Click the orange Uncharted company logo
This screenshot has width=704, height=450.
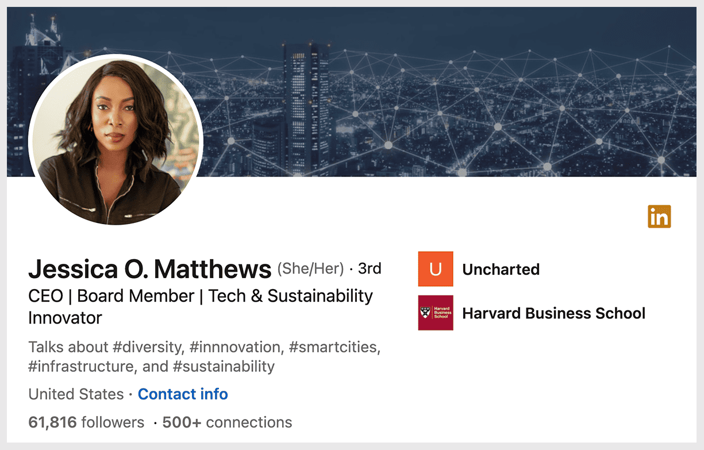pos(436,269)
